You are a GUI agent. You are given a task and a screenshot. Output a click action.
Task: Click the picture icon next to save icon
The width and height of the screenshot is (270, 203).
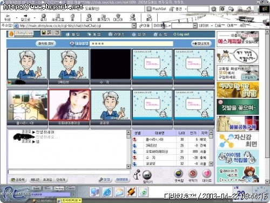tap(50, 32)
